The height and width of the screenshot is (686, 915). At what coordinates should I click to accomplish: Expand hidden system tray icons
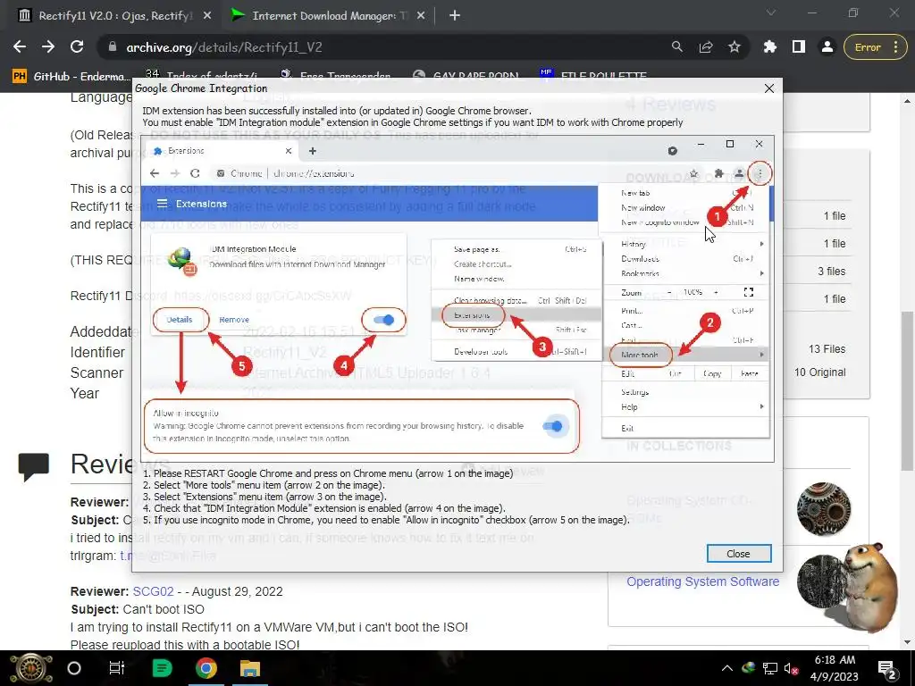pos(726,668)
